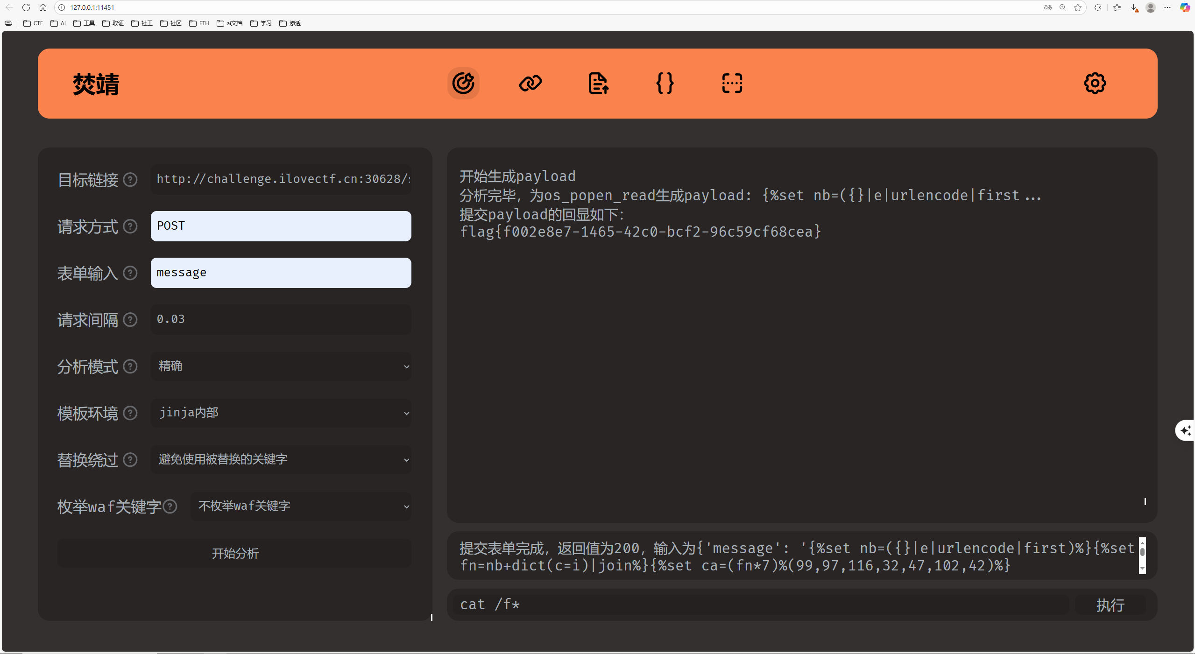Open the 模板环境 dropdown showing jinja内部
1195x654 pixels.
tap(281, 413)
